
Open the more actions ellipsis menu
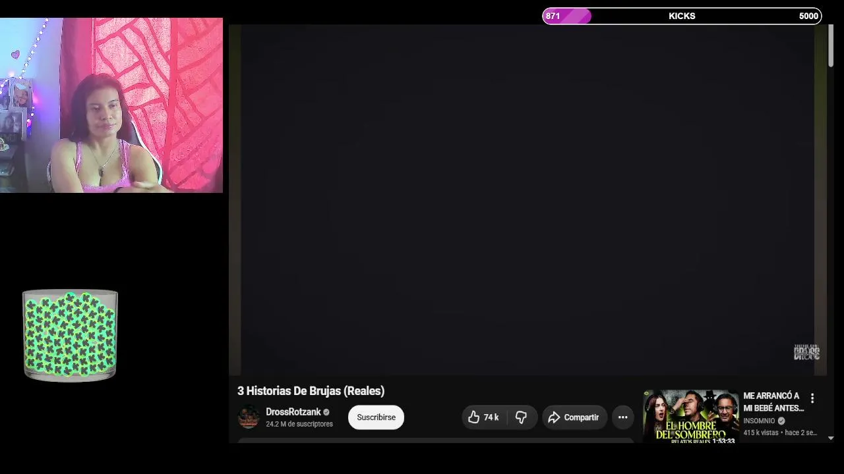point(622,417)
